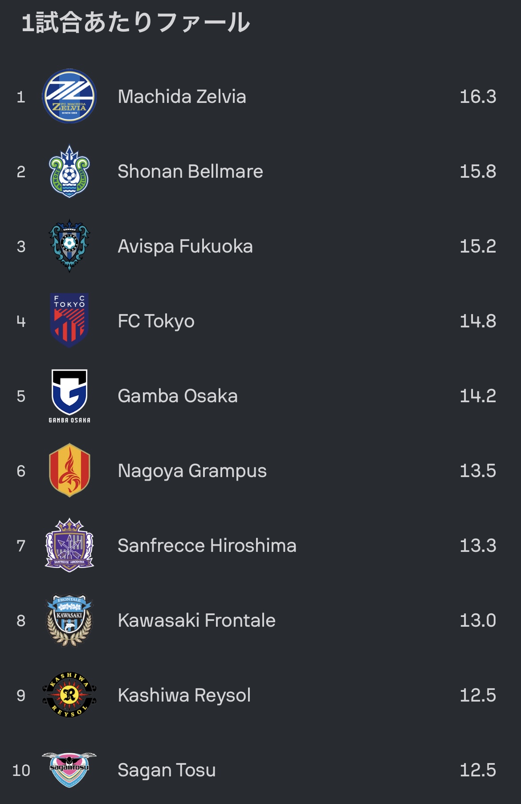Tap the Kashiwa Reysol sun logo
Screen dimensions: 521x804
pyautogui.click(x=69, y=694)
